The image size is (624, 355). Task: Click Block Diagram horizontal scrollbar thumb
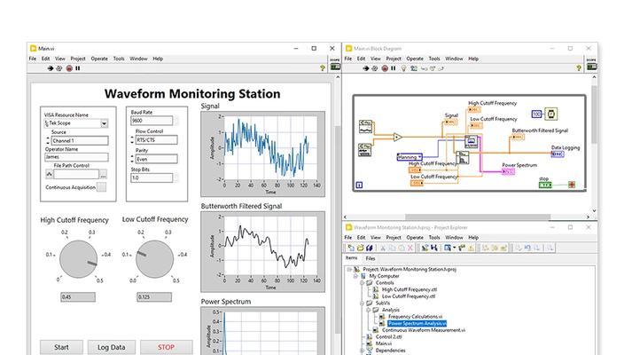pos(478,217)
